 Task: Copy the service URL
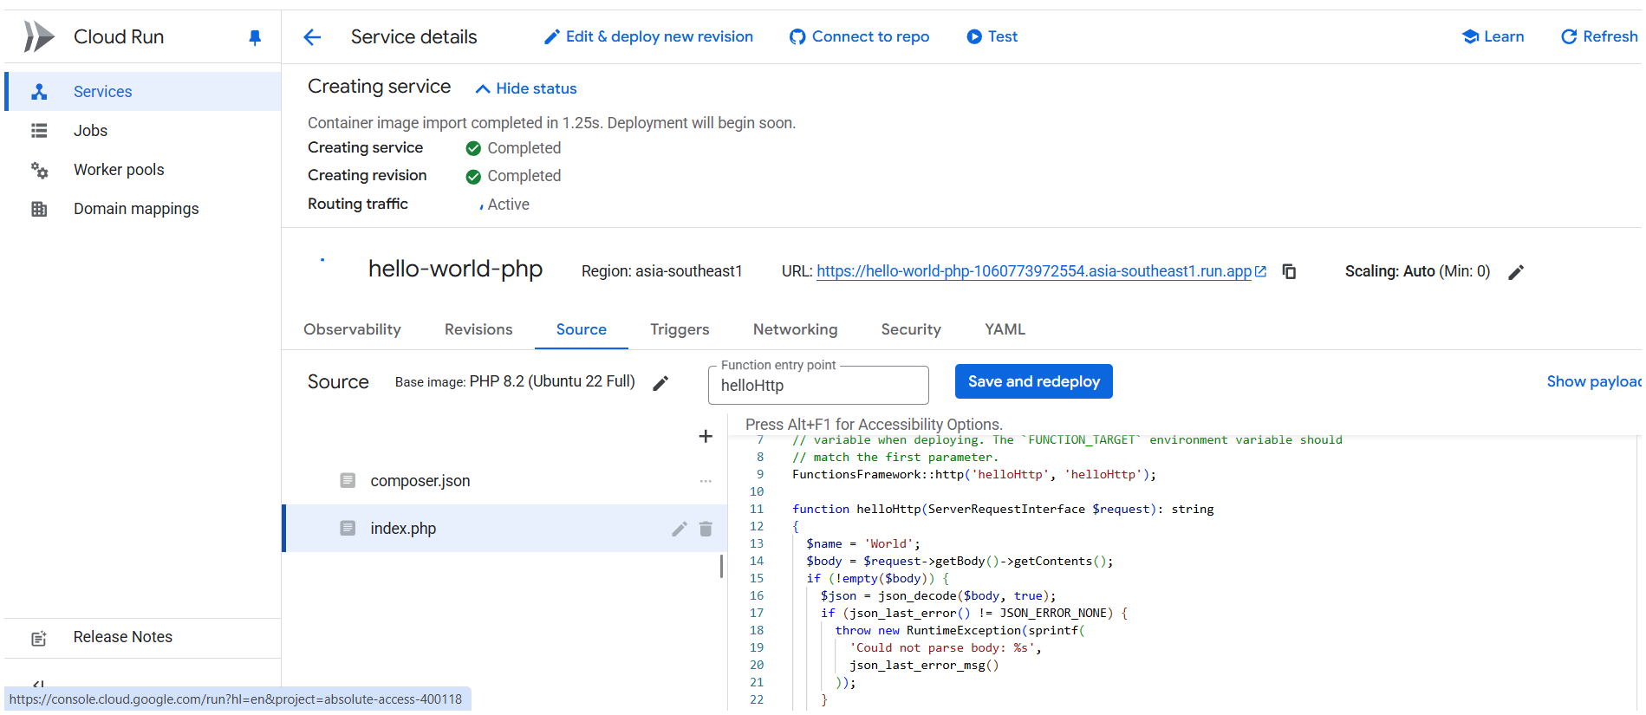tap(1289, 271)
